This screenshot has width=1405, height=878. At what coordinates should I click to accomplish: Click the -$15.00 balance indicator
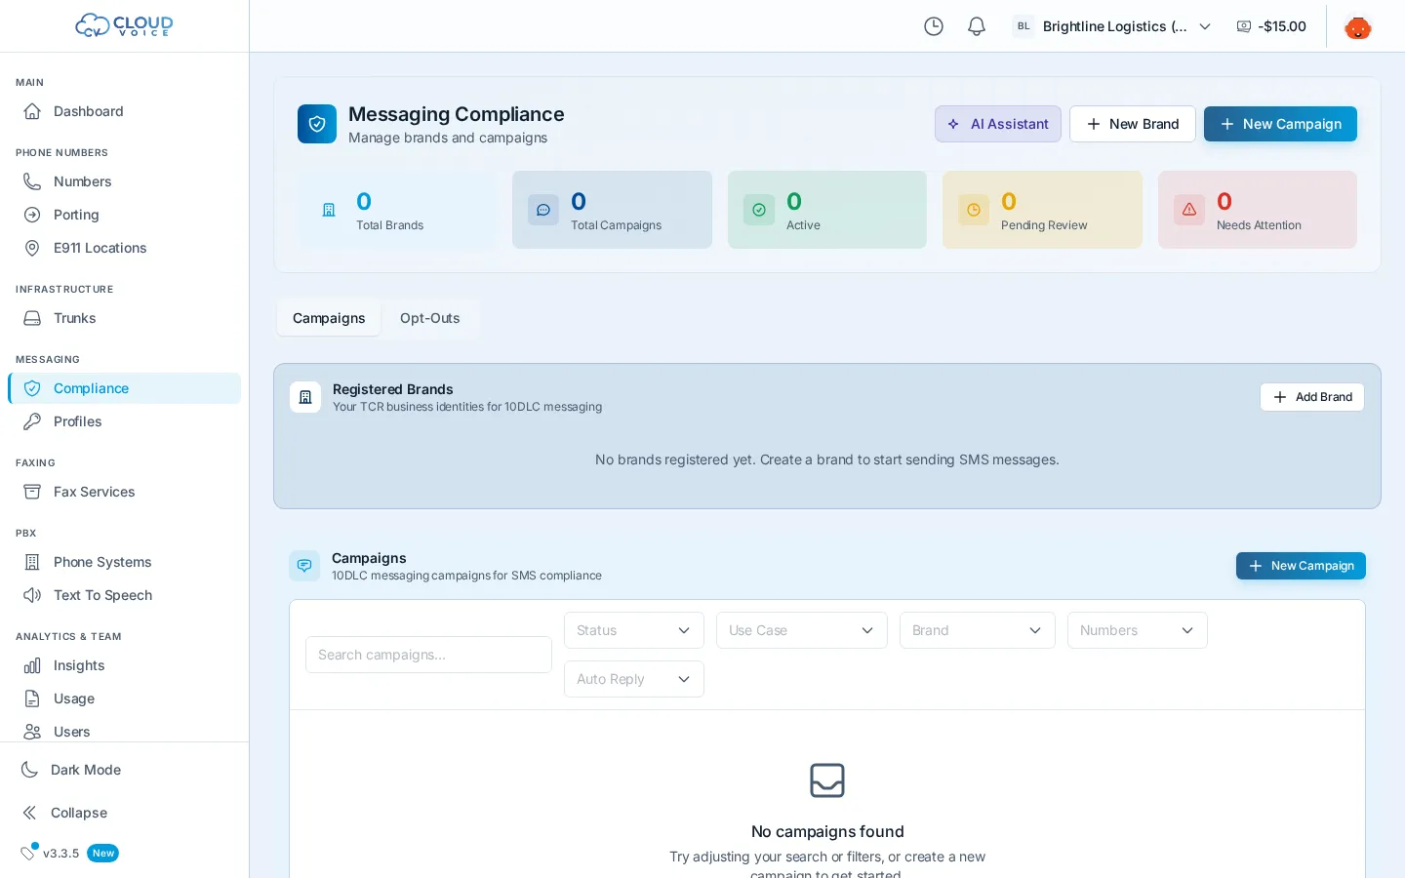(1271, 26)
